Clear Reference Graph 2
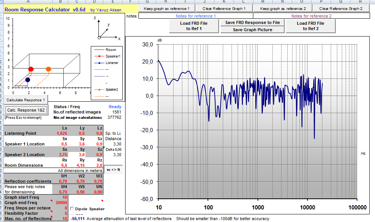 (x=341, y=8)
